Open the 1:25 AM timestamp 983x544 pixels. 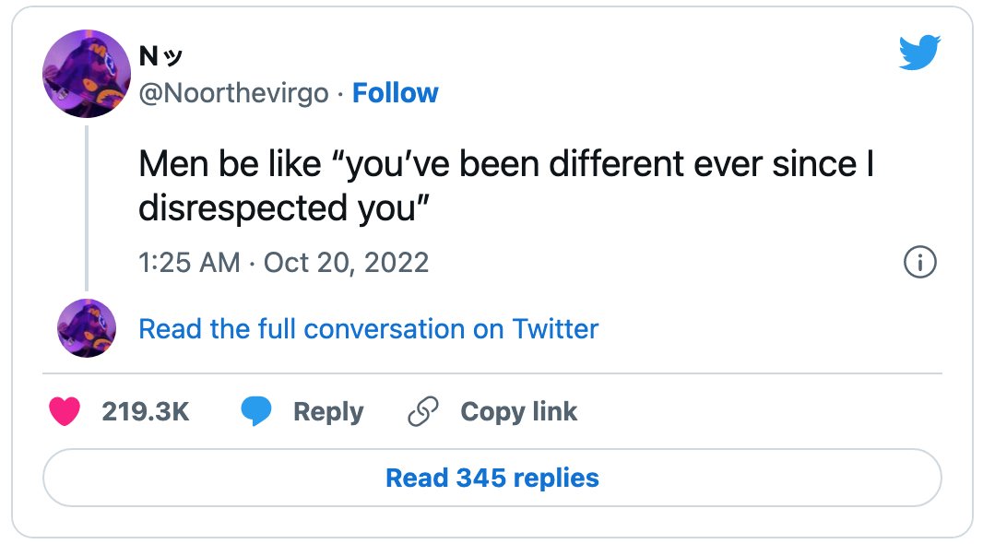(189, 262)
